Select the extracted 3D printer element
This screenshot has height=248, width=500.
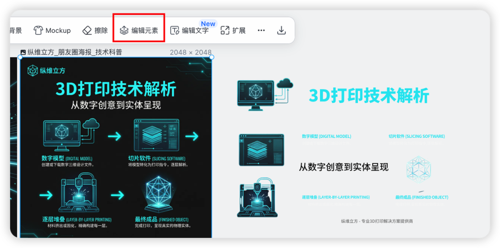click(257, 197)
